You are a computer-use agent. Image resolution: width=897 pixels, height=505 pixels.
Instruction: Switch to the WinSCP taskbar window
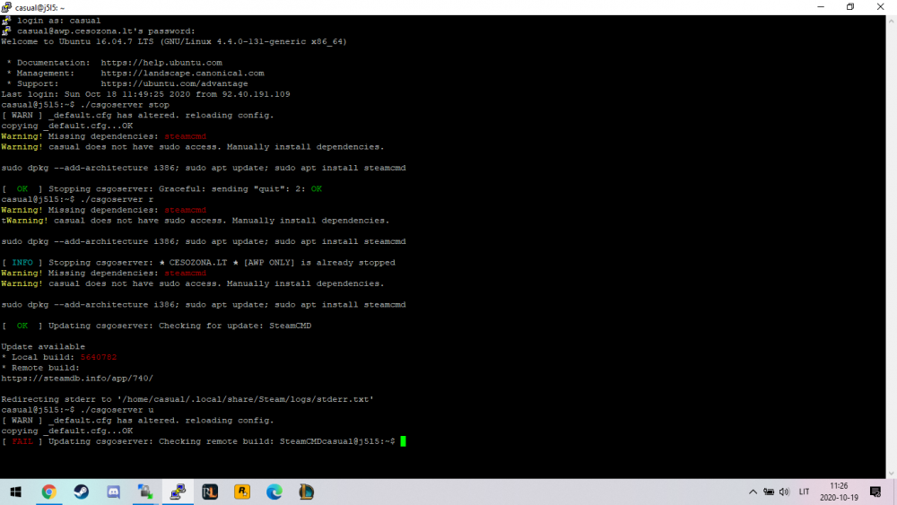[144, 492]
